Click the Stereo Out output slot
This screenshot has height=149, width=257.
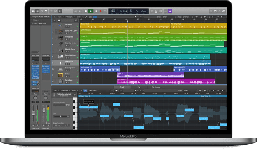[35, 88]
